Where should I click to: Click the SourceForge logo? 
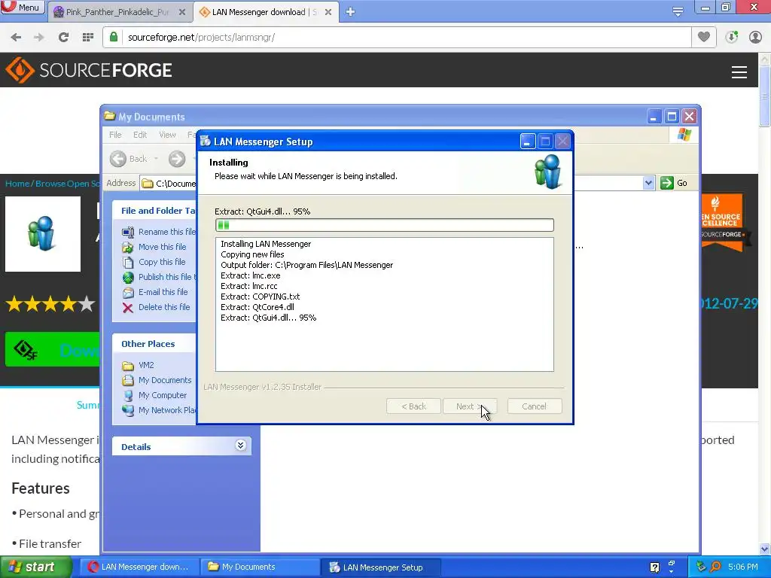pos(89,70)
